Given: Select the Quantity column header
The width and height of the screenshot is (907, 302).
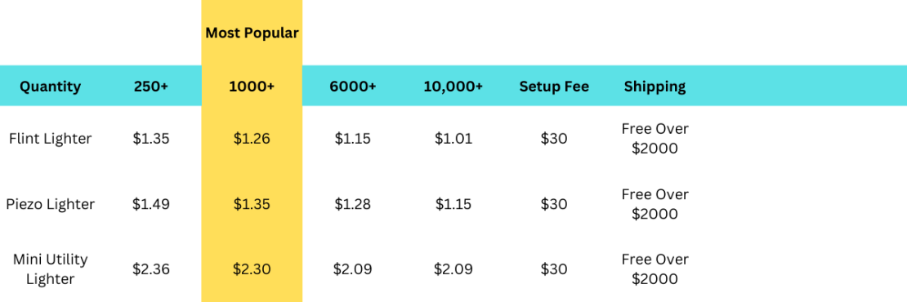Looking at the screenshot, I should (x=51, y=87).
